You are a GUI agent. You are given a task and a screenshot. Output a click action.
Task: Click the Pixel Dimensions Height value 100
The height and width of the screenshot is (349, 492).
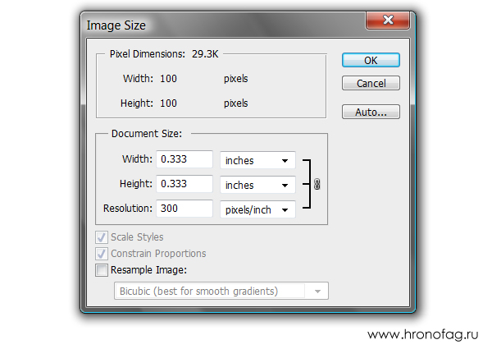tap(168, 103)
